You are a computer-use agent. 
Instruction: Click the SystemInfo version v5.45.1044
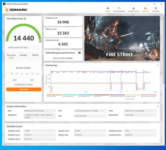coord(140,115)
